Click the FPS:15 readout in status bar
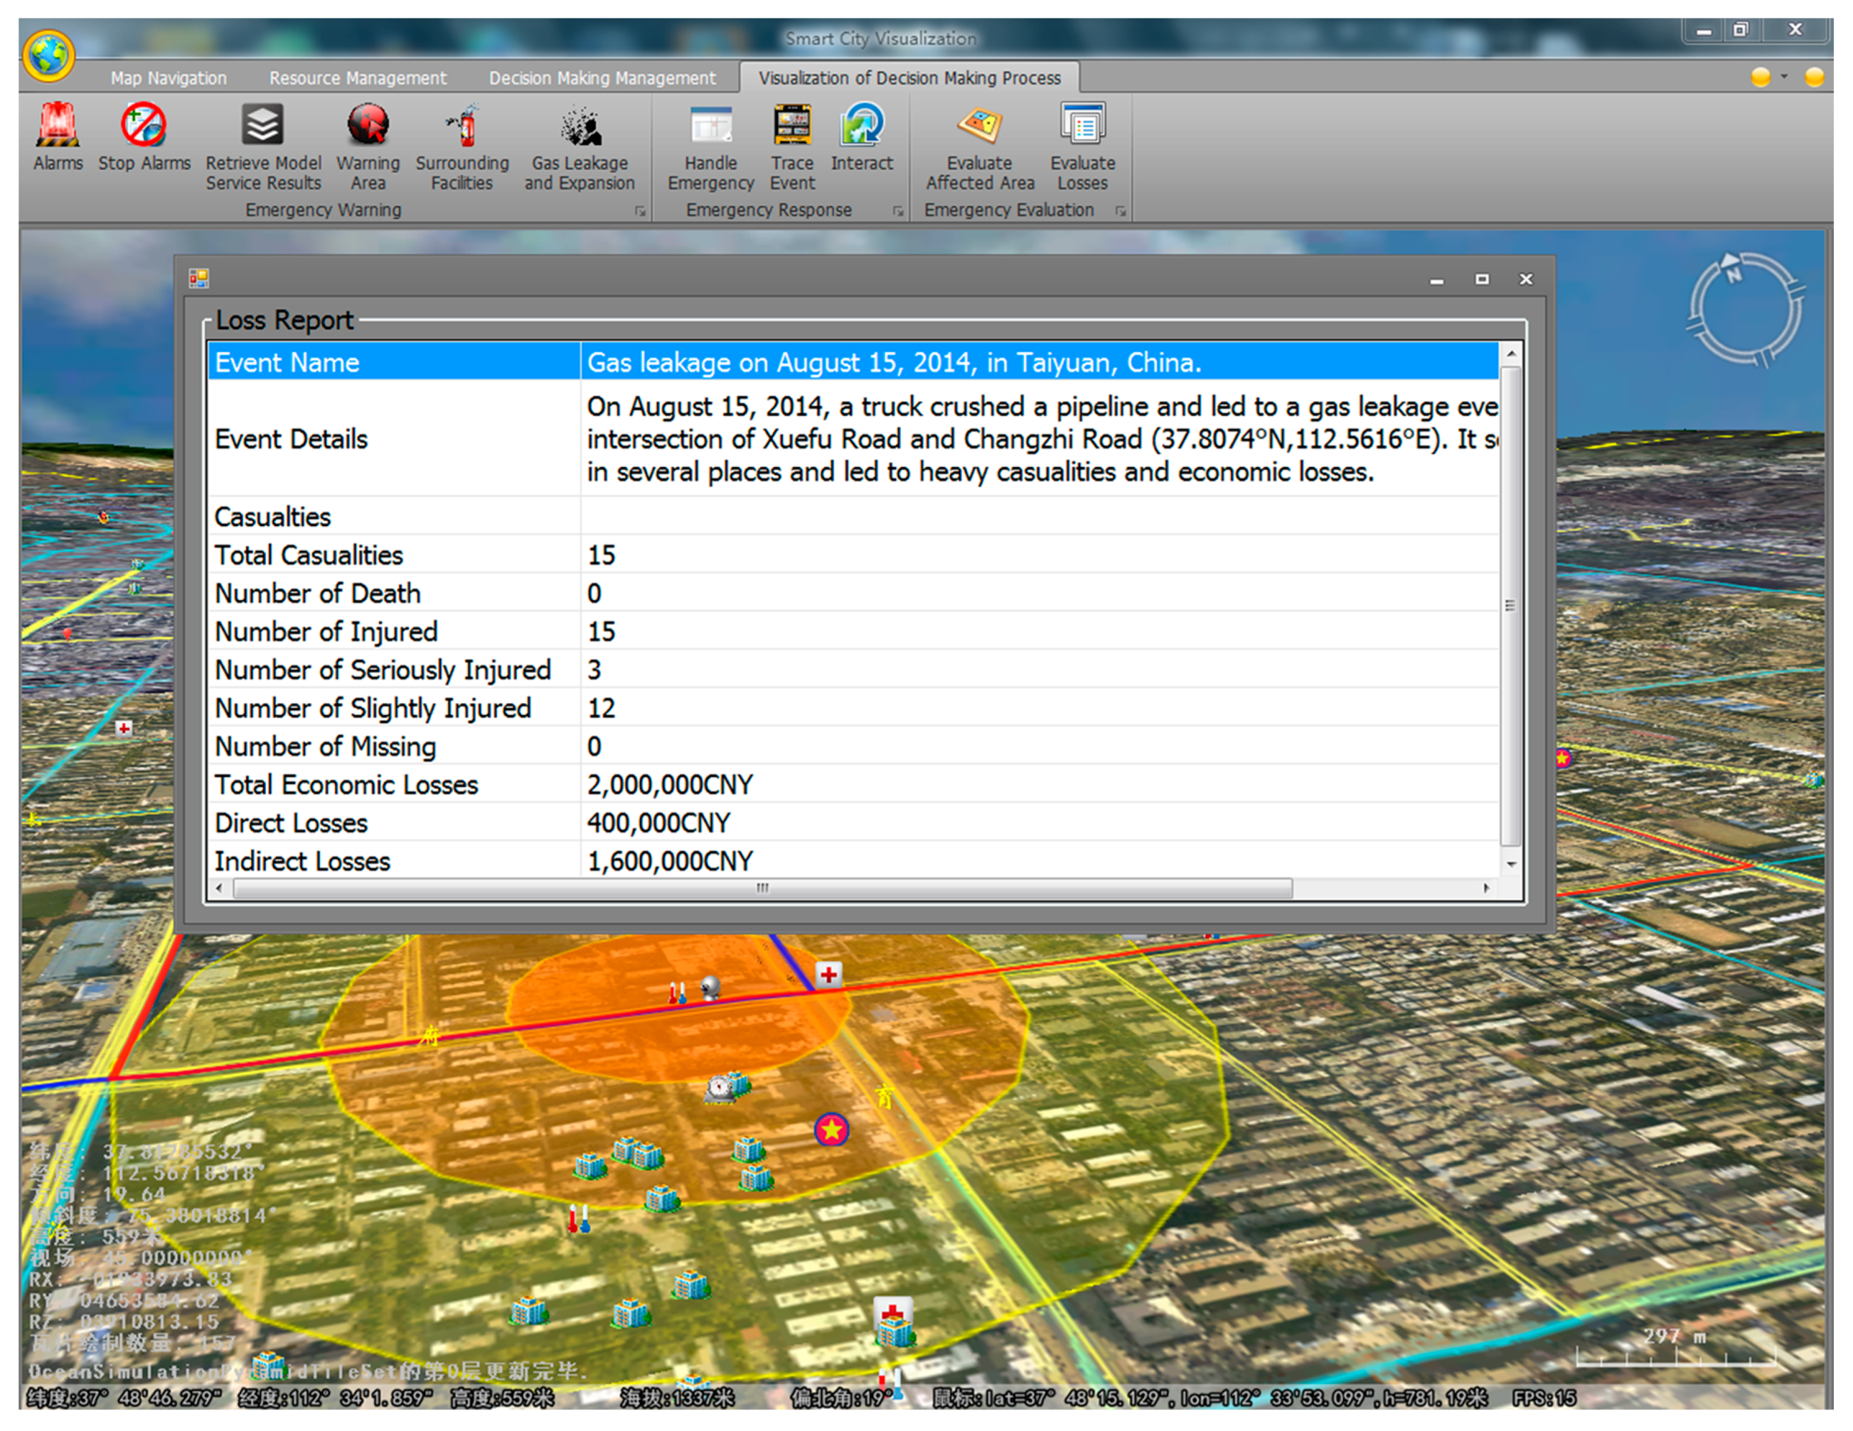Viewport: 1853px width, 1431px height. click(x=1543, y=1398)
